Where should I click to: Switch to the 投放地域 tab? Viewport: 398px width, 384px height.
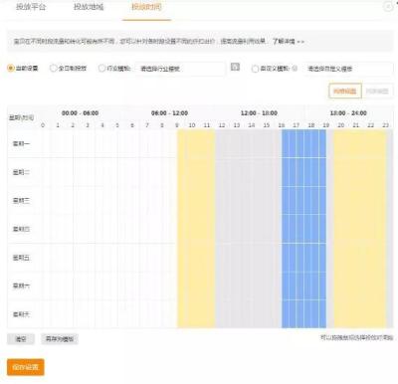pyautogui.click(x=89, y=7)
